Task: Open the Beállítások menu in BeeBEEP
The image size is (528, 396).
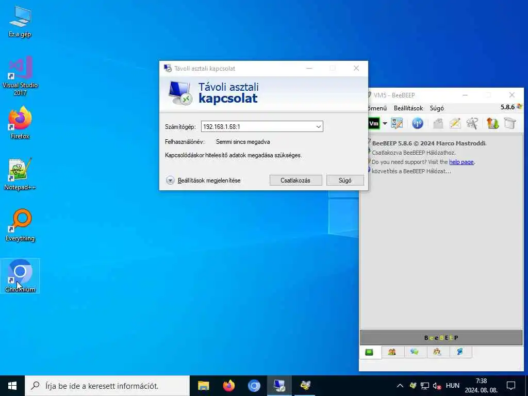Action: tap(408, 108)
